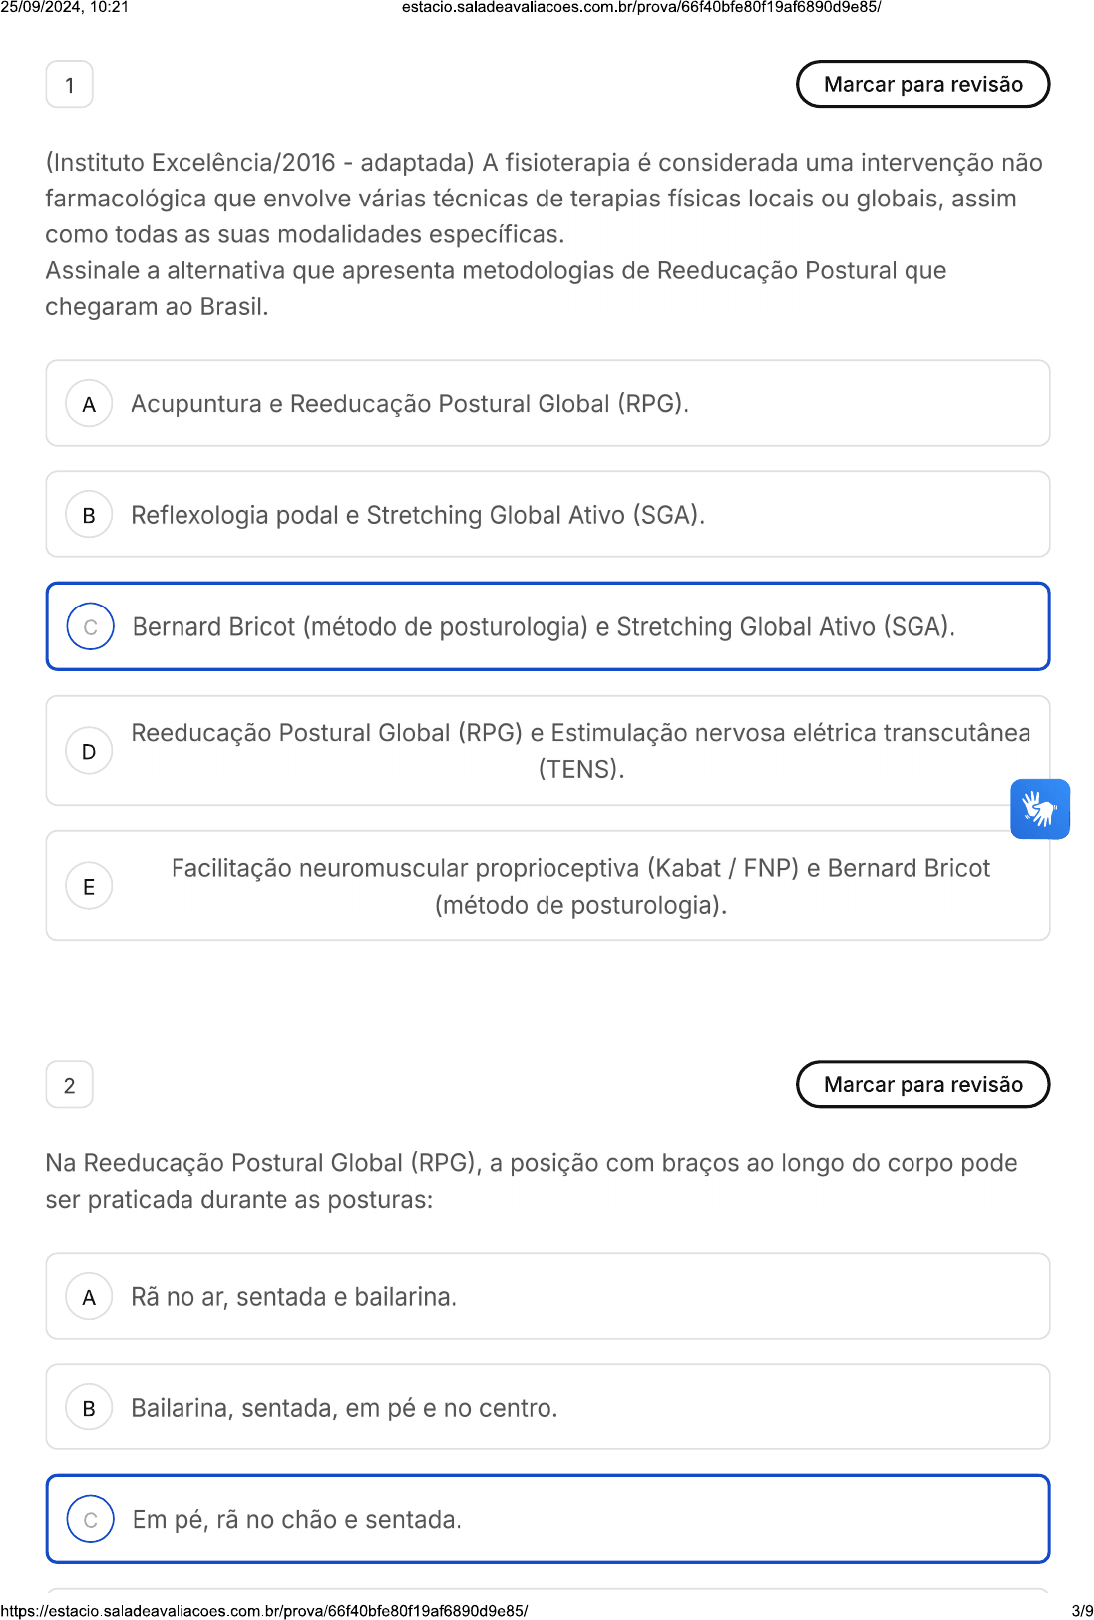Screen dimensions: 1094x1620
Task: Pick option E circle in question 1
Action: coord(89,886)
